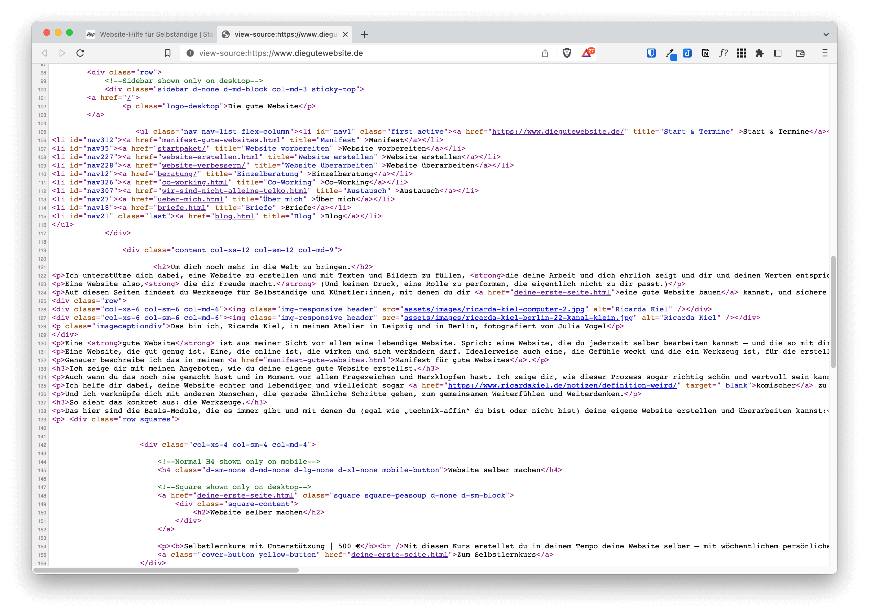
Task: Click "Zum Selbstlernkurs" text on line 155
Action: click(x=496, y=555)
